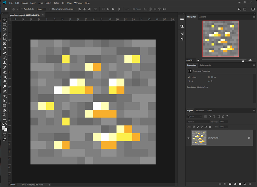This screenshot has height=187, width=257.
Task: Switch to the Adjustments tab
Action: (x=205, y=65)
